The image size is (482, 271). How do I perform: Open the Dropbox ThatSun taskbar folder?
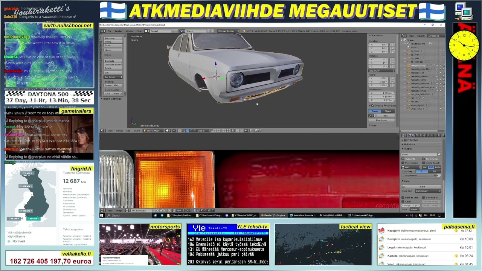[180, 215]
